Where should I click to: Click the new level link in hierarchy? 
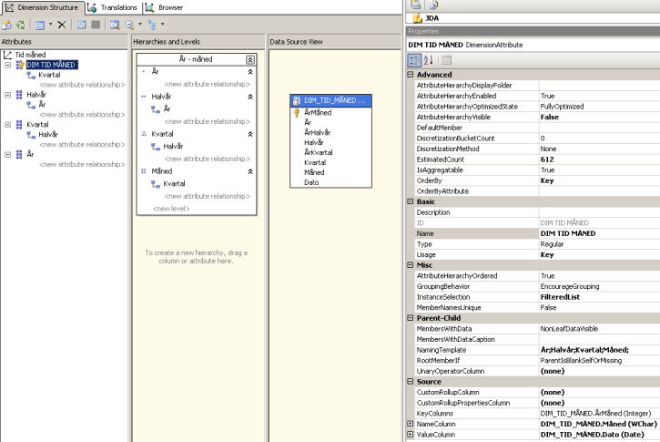(x=171, y=209)
